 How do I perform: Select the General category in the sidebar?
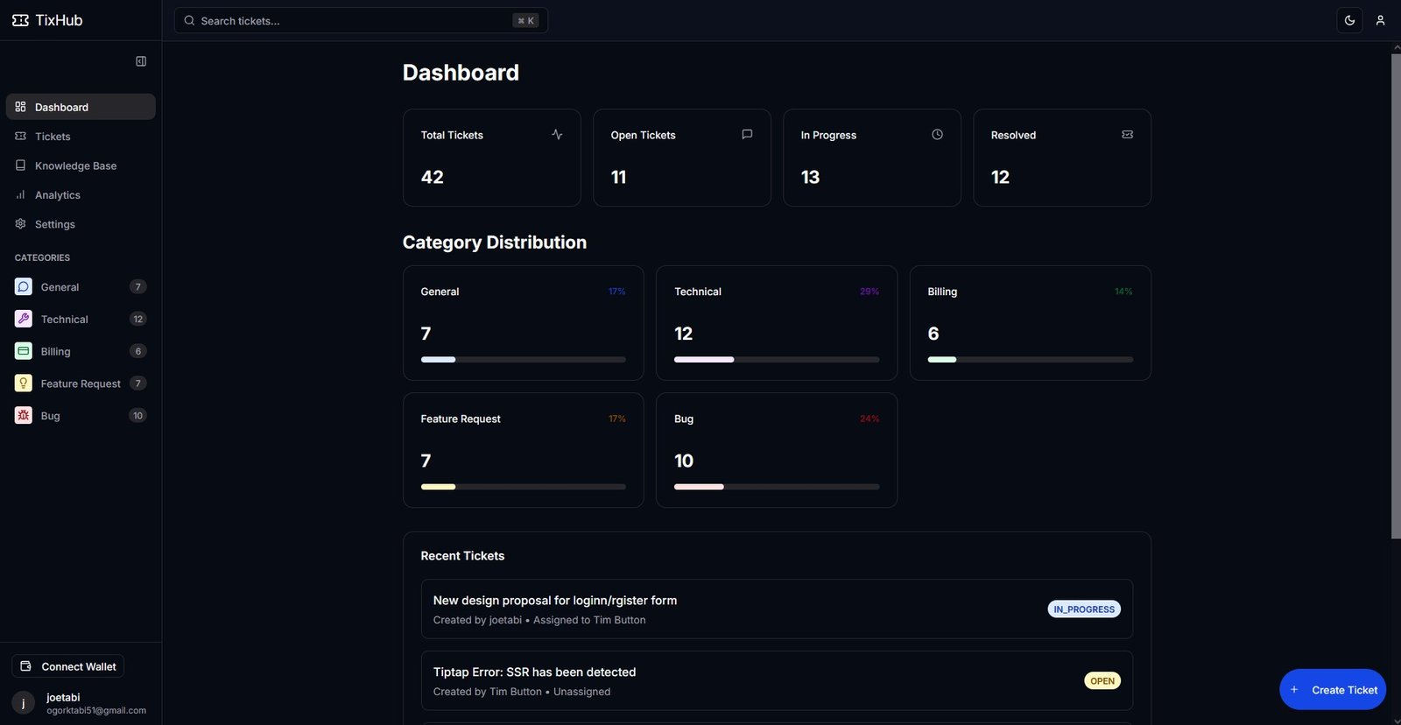(81, 286)
